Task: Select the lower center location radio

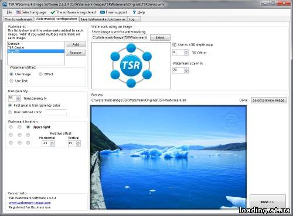Action: click(x=19, y=143)
